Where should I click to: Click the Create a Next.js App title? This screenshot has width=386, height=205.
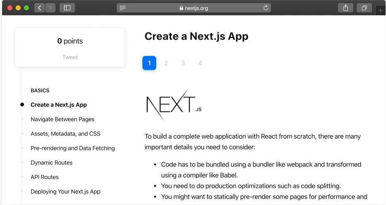tap(196, 36)
